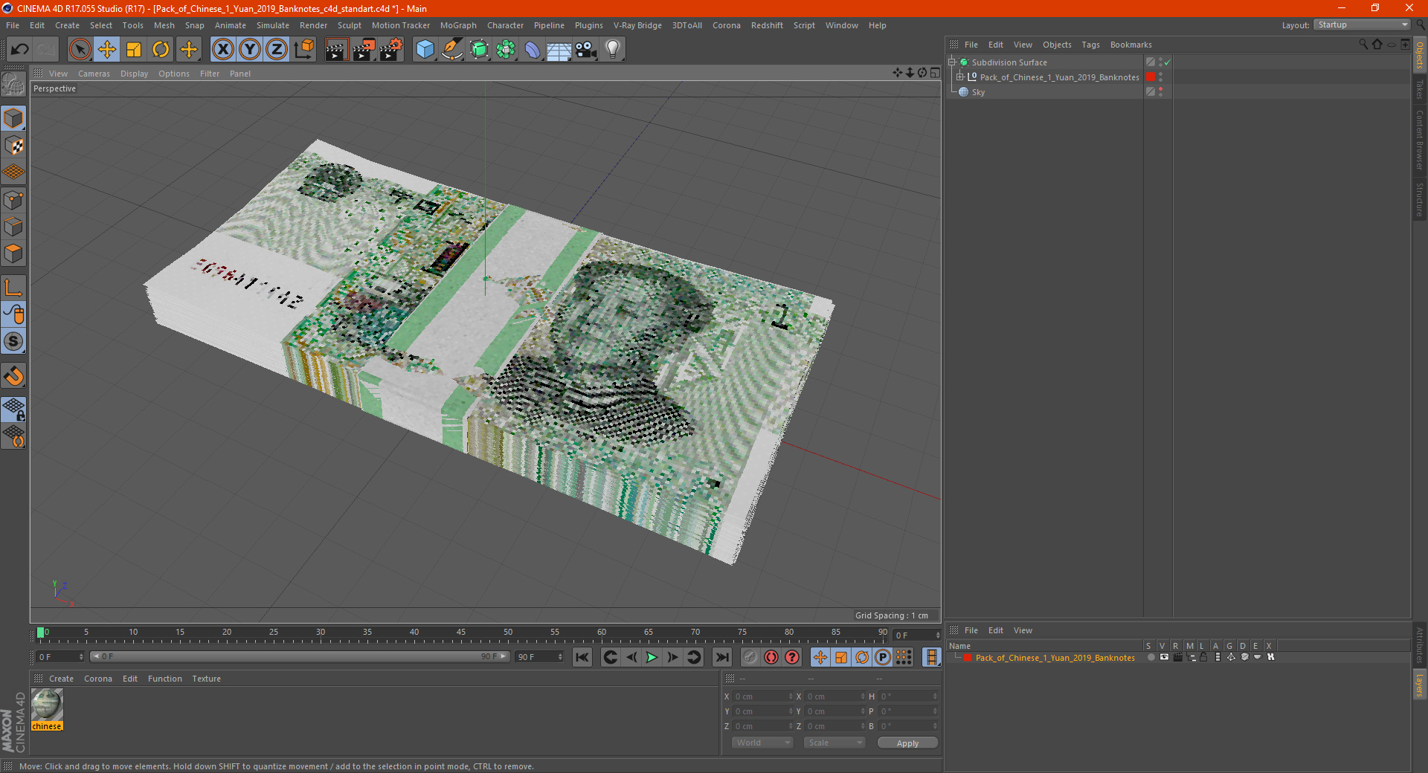Toggle Rotation keyframe recording

tap(862, 657)
